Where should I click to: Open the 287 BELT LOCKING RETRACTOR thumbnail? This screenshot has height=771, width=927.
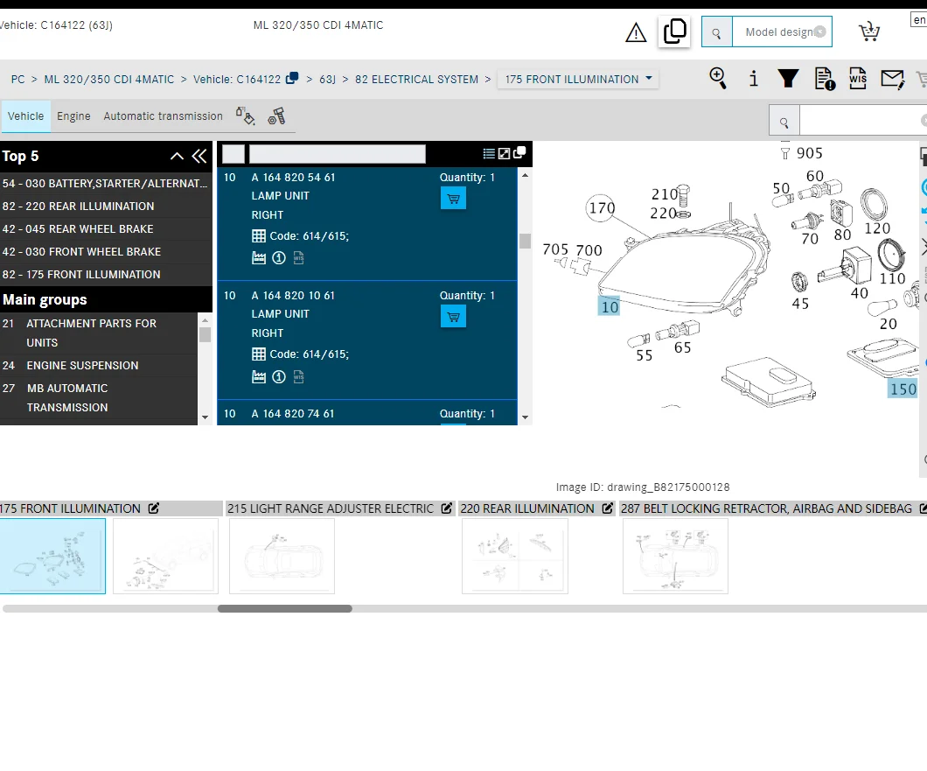[x=675, y=557]
